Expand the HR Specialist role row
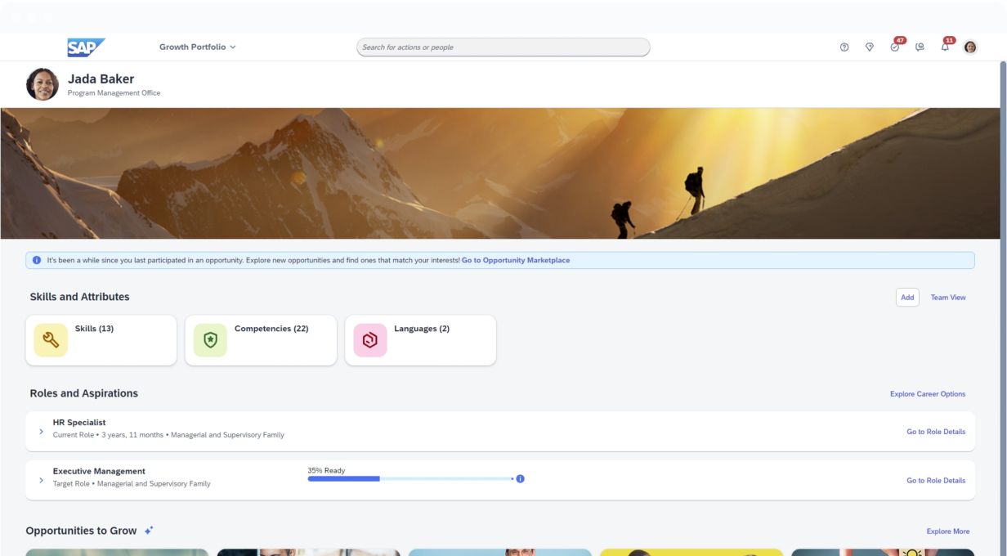This screenshot has width=1007, height=556. click(x=42, y=431)
